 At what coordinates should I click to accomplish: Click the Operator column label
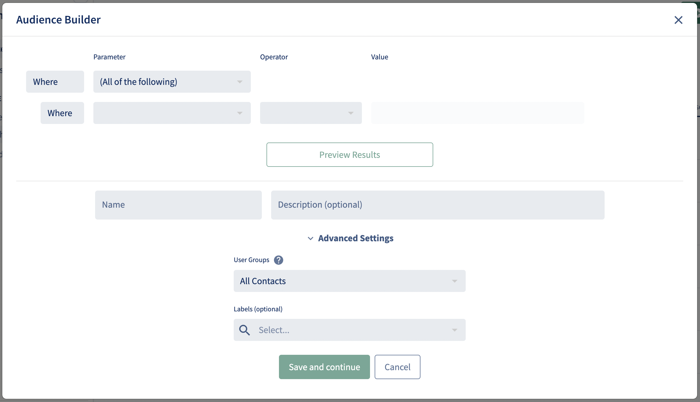(274, 57)
